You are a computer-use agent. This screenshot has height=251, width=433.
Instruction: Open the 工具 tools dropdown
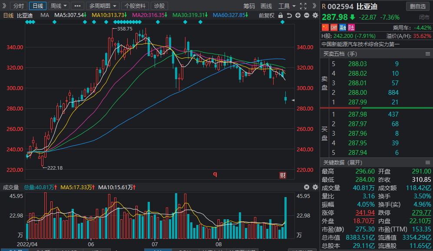coord(287,6)
